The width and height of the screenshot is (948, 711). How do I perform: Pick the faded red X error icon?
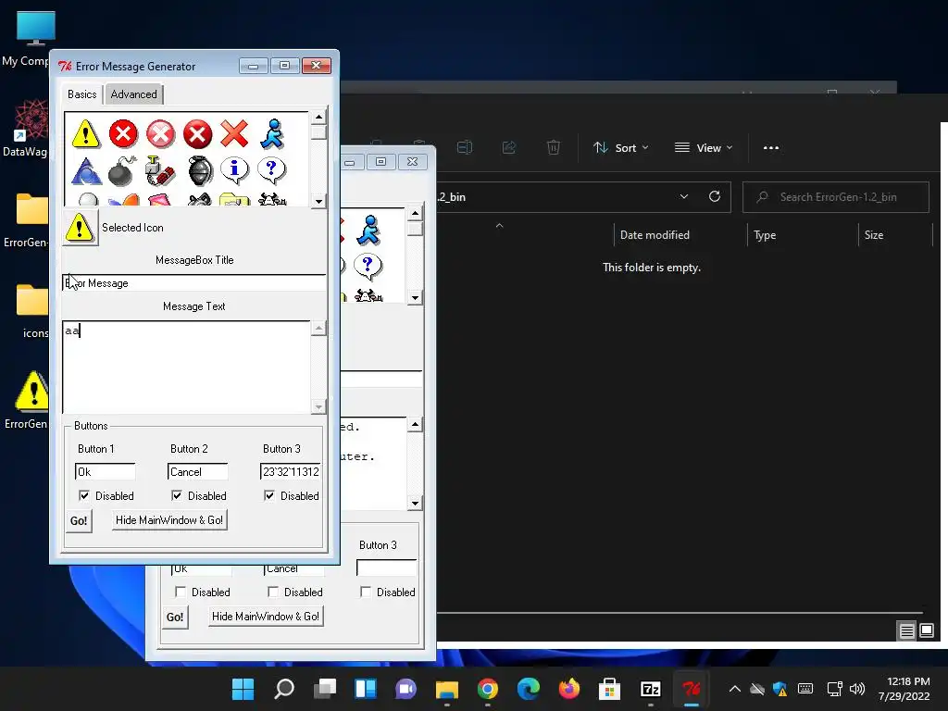pyautogui.click(x=160, y=133)
